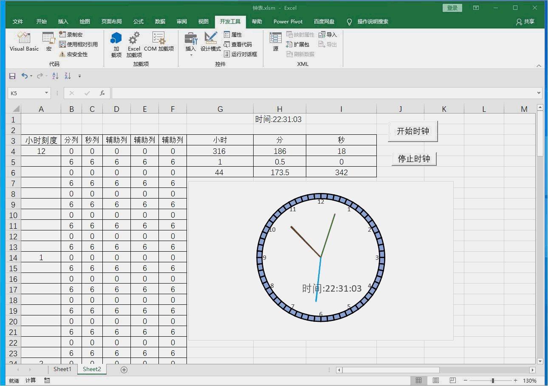Switch to Page Break Preview icon

point(453,380)
